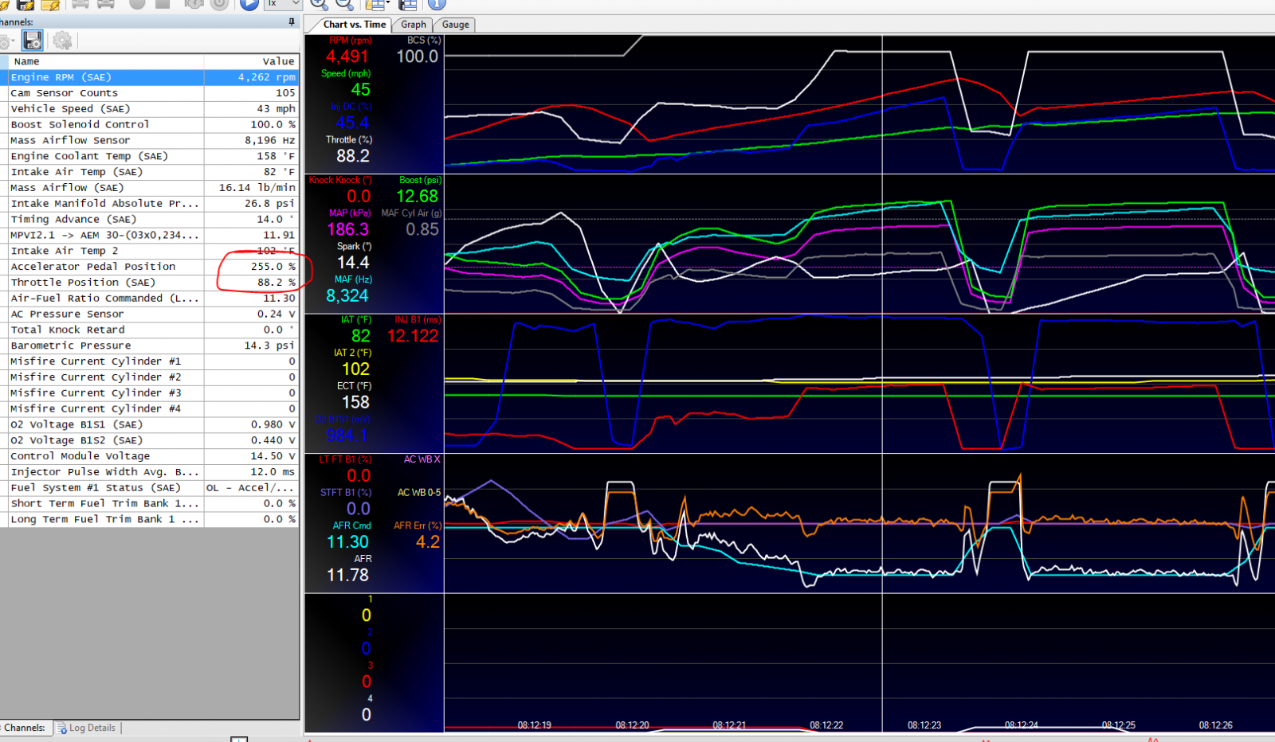The image size is (1275, 742).
Task: Click the grayed power icon in toolbar
Action: (220, 4)
